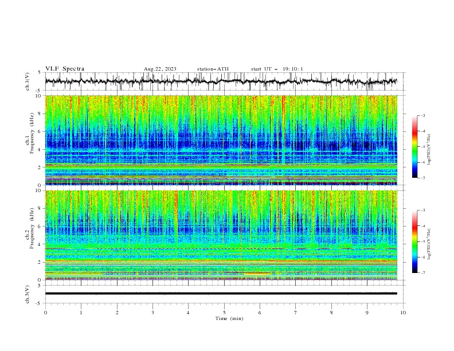Click the '-7' tick on ch.2 colorbar
This screenshot has height=351, width=454.
(x=423, y=273)
